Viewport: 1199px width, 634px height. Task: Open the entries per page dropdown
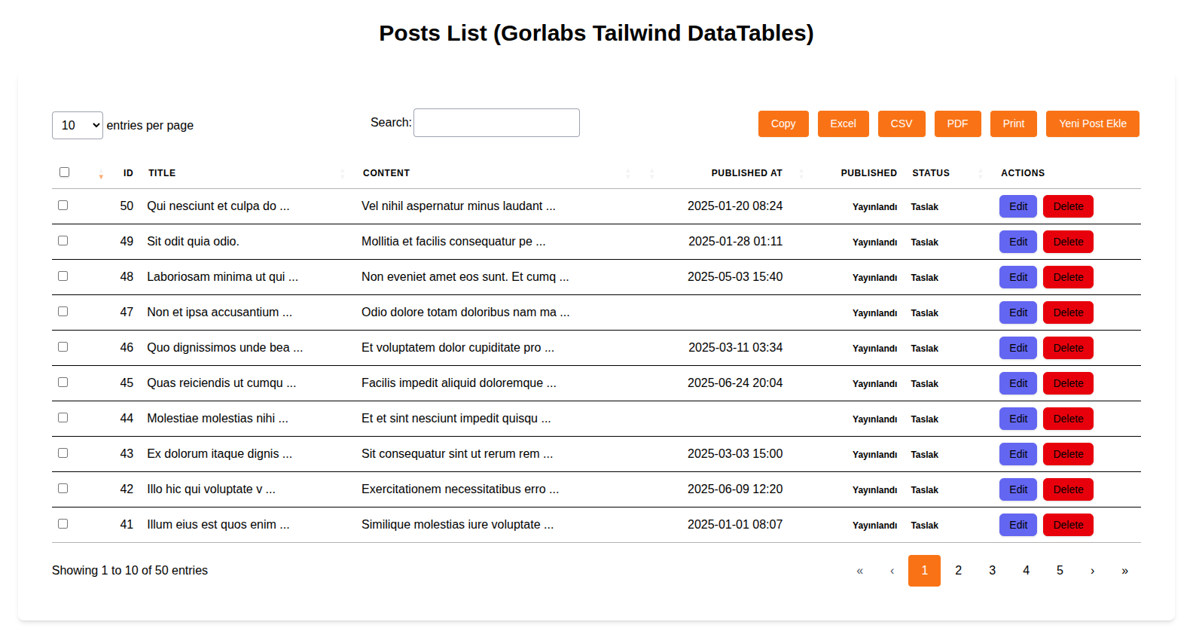pyautogui.click(x=78, y=126)
